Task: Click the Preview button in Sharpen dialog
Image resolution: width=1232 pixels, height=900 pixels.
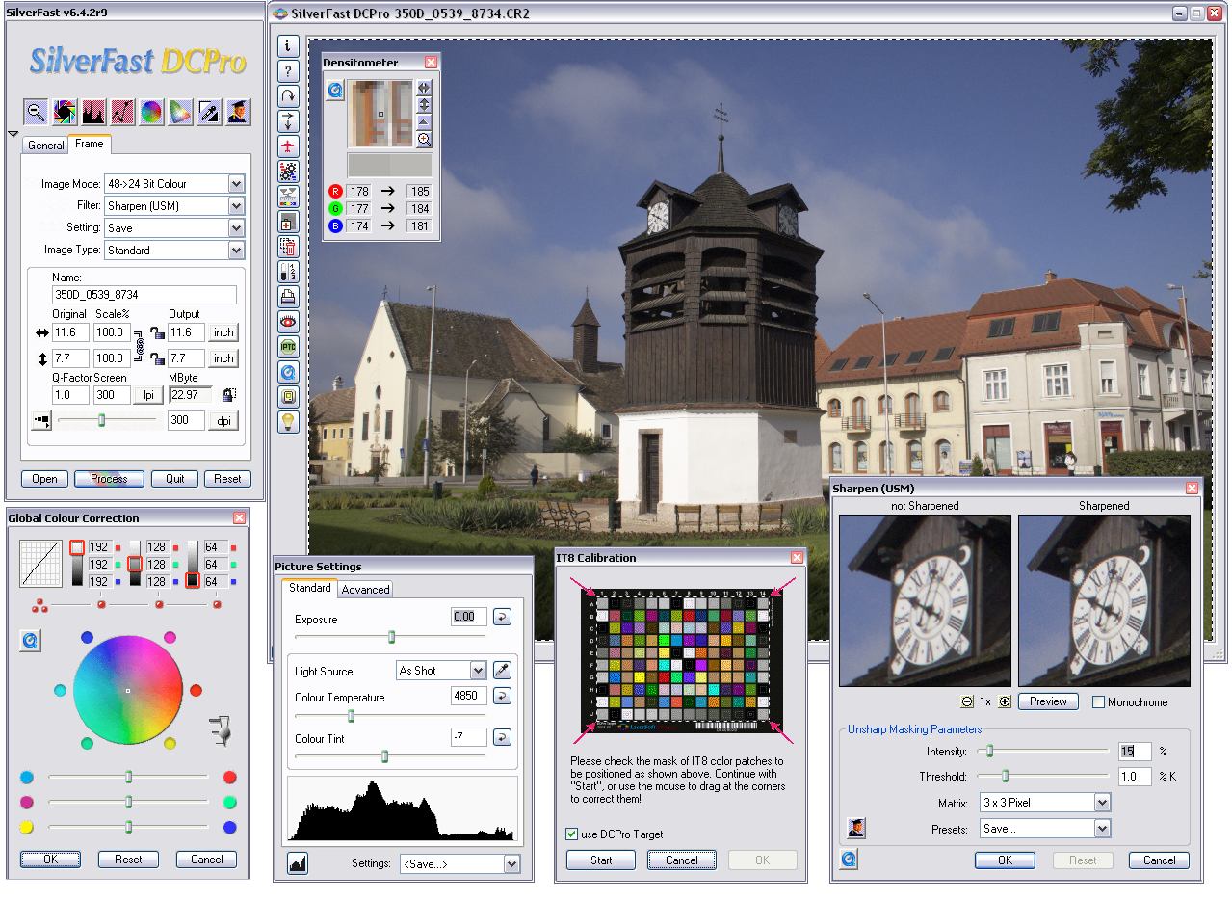Action: [x=1048, y=701]
